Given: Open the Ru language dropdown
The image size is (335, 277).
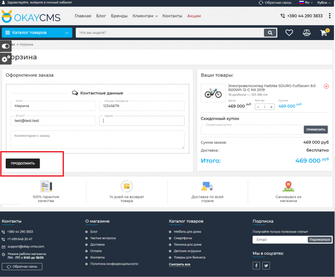Looking at the screenshot, I should click(306, 3).
